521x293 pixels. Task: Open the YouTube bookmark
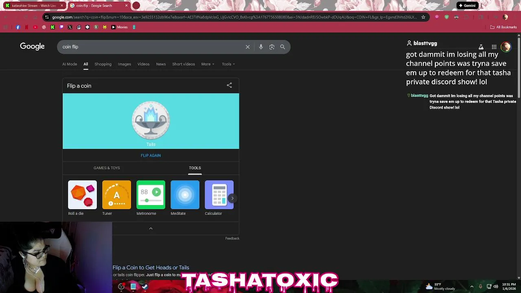(x=35, y=27)
